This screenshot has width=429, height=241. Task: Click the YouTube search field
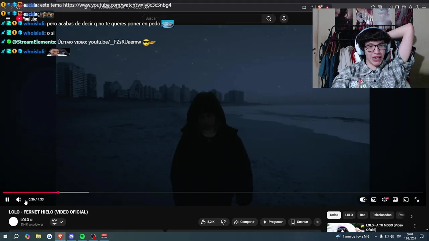[202, 18]
